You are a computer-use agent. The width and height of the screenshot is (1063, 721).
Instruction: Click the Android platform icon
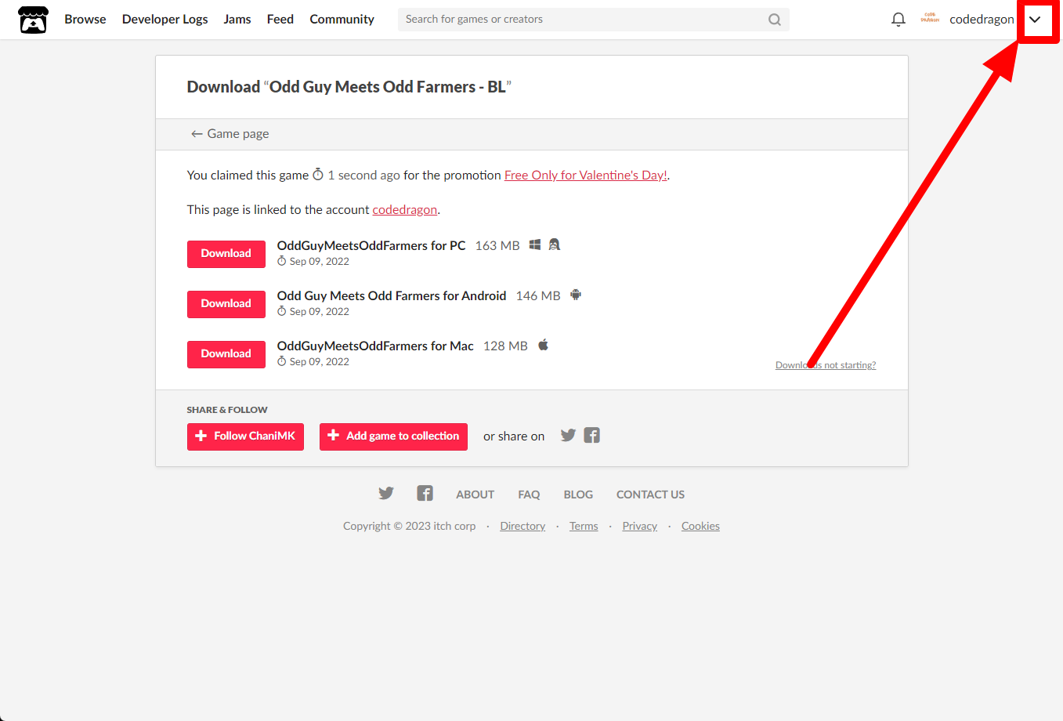click(576, 295)
